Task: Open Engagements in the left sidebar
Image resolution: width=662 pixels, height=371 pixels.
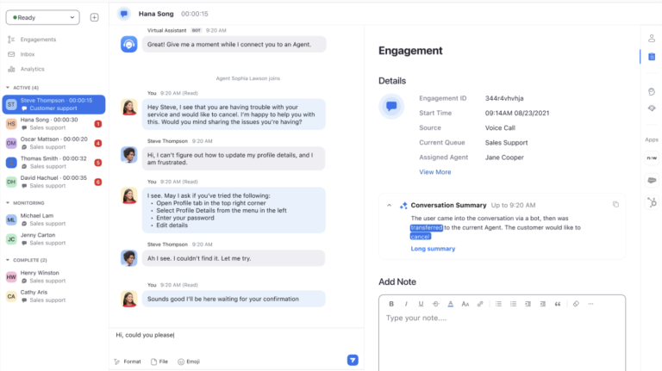Action: pos(38,40)
